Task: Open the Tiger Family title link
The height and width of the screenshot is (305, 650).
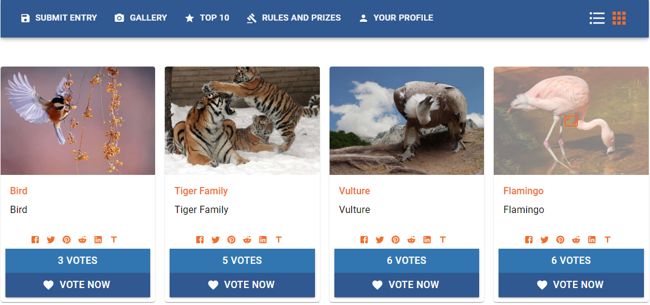Action: tap(201, 191)
